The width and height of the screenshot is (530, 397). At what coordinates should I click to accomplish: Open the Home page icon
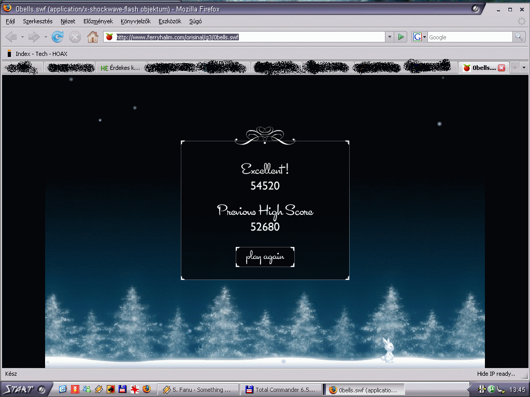[x=93, y=36]
